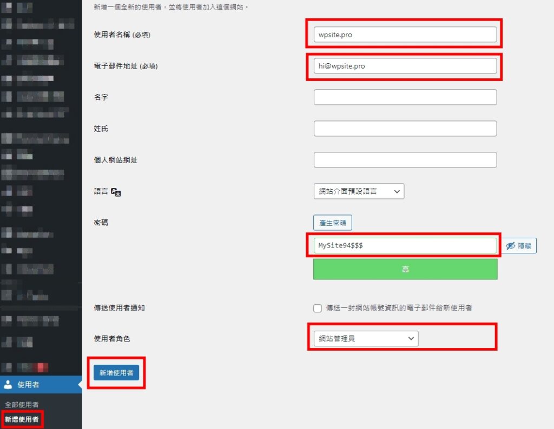Image resolution: width=554 pixels, height=429 pixels.
Task: Click the 產生密碼 button
Action: pos(332,223)
